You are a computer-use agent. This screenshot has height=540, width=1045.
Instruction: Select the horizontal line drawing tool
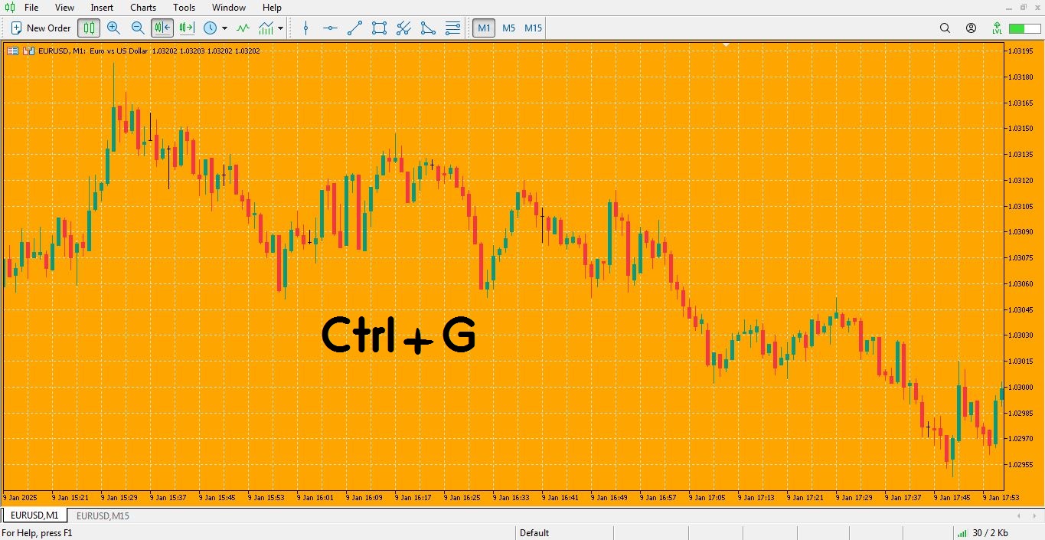(330, 28)
